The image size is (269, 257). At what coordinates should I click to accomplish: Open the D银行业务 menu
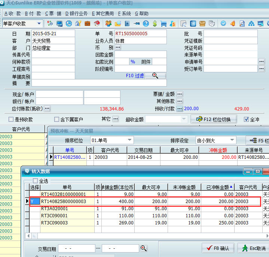[76, 13]
